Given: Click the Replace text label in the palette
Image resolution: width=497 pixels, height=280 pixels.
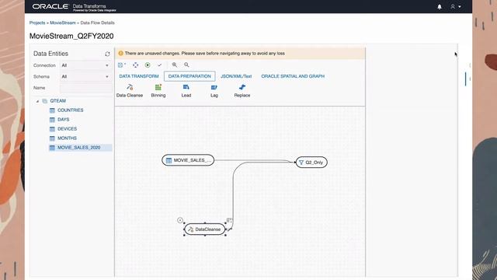Looking at the screenshot, I should [x=242, y=95].
